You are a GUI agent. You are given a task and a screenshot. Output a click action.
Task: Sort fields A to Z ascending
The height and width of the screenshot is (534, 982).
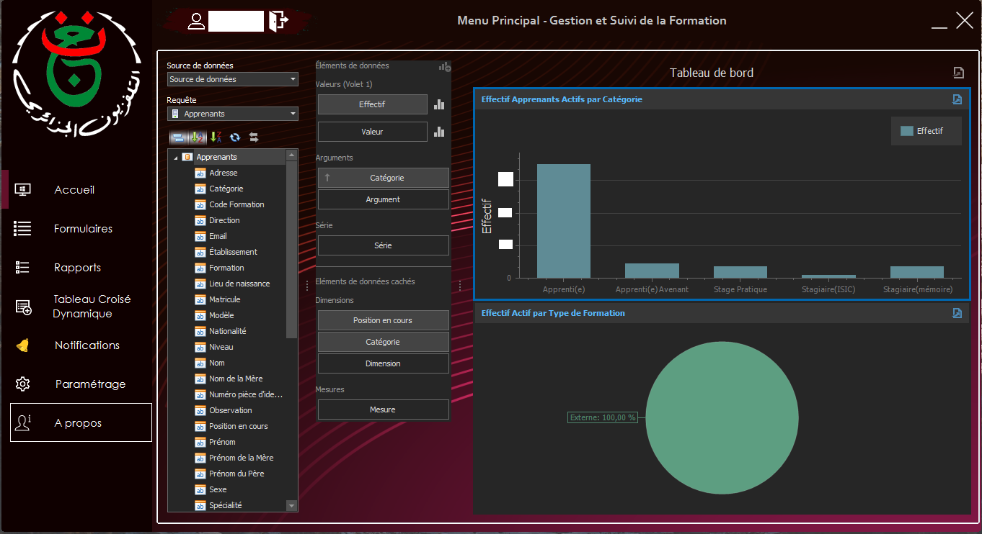point(196,137)
